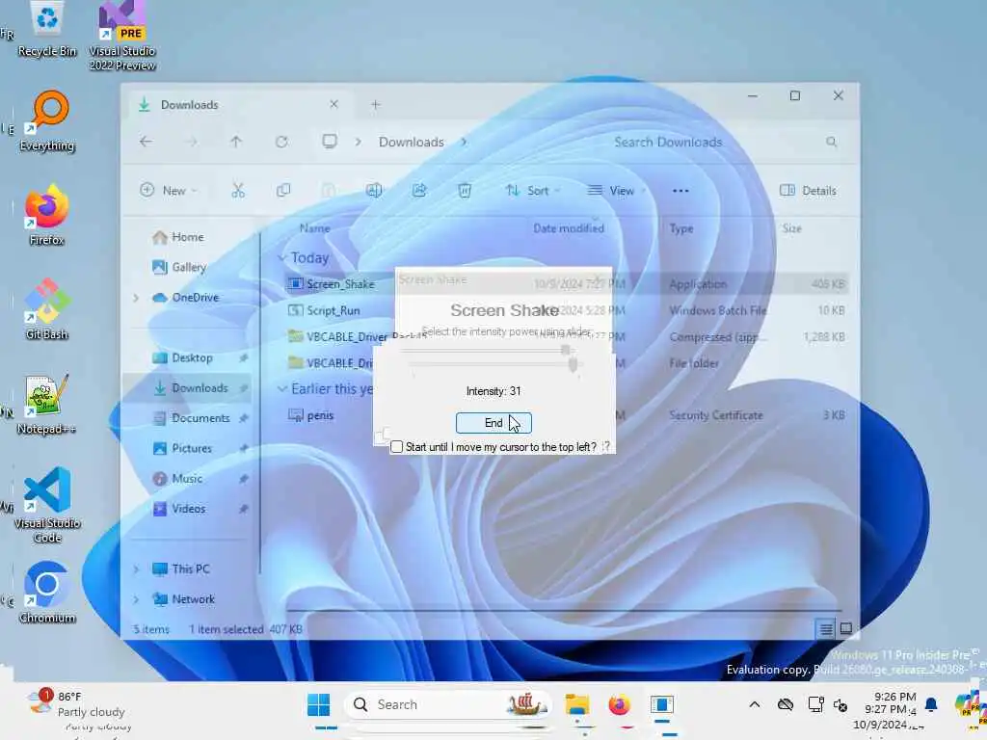Open the Screen Shake app from the taskbar
The width and height of the screenshot is (987, 740).
coord(661,704)
